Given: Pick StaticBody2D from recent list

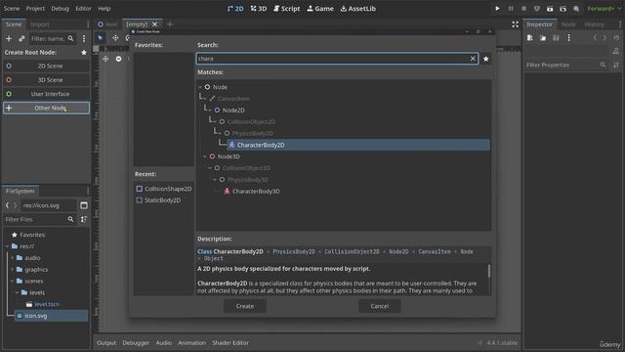Looking at the screenshot, I should click(158, 200).
